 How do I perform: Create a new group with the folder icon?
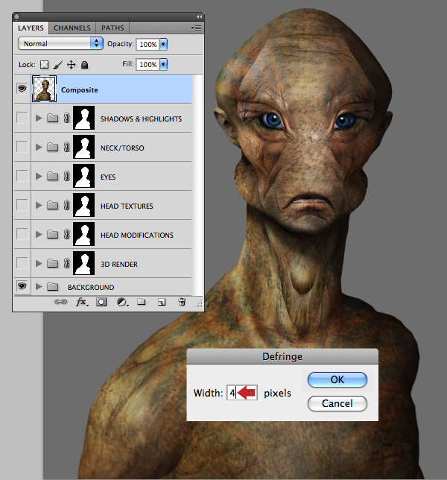[142, 302]
